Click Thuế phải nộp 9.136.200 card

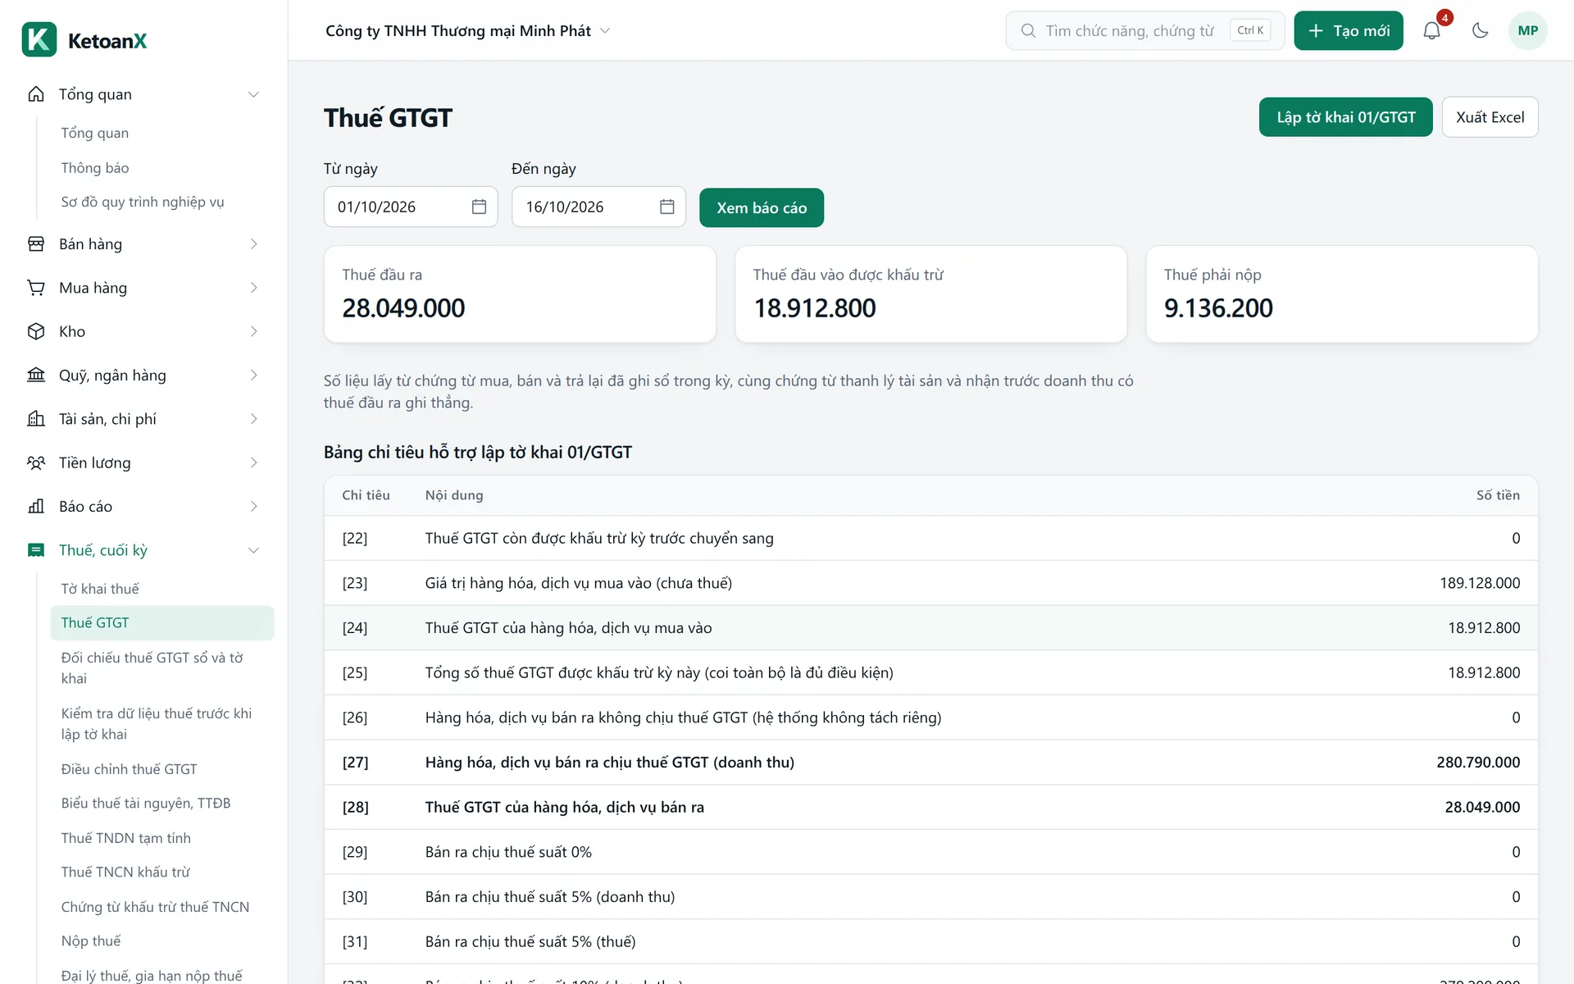click(x=1341, y=294)
